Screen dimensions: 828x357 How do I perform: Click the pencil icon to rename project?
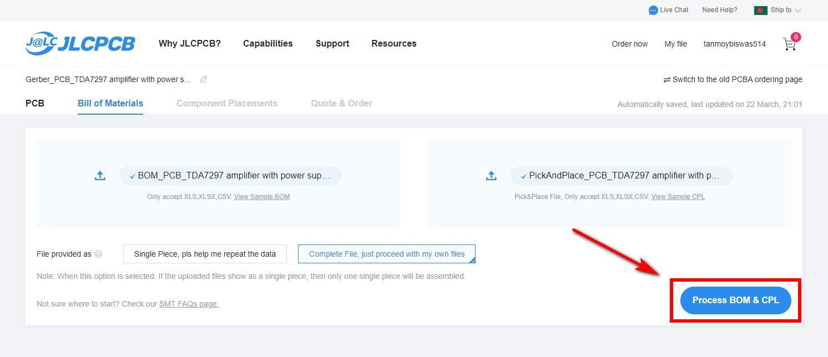tap(203, 79)
